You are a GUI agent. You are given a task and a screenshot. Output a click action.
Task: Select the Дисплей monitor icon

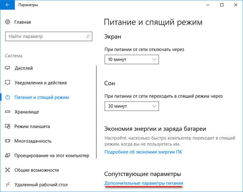(x=8, y=68)
